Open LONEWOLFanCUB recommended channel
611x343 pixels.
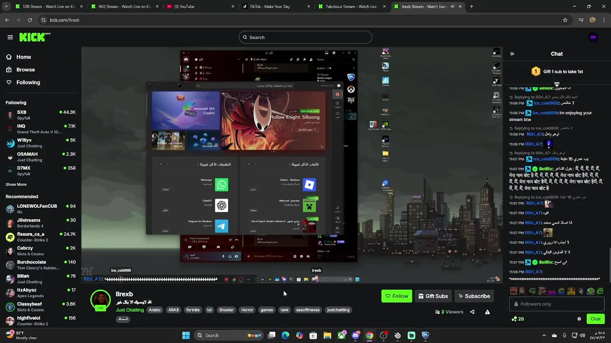(41, 209)
